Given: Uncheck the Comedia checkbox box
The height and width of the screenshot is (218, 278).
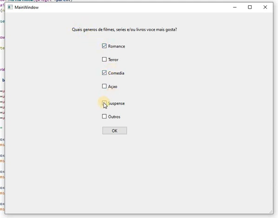Looking at the screenshot, I should click(x=104, y=73).
